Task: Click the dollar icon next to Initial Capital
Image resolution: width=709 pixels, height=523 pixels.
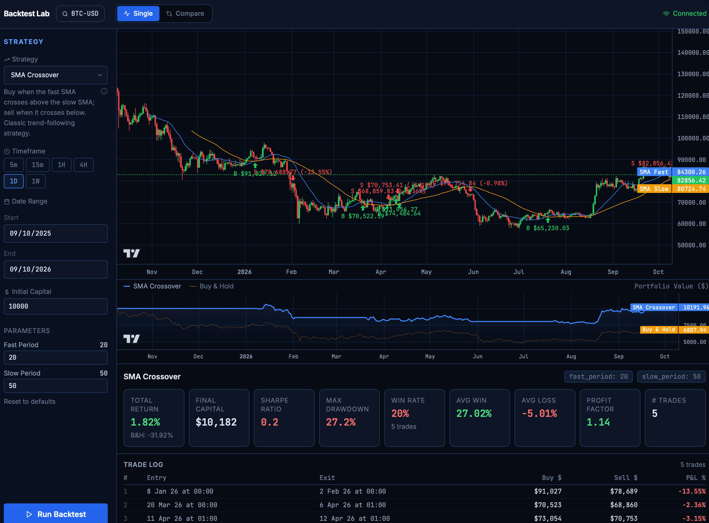Action: [x=7, y=292]
